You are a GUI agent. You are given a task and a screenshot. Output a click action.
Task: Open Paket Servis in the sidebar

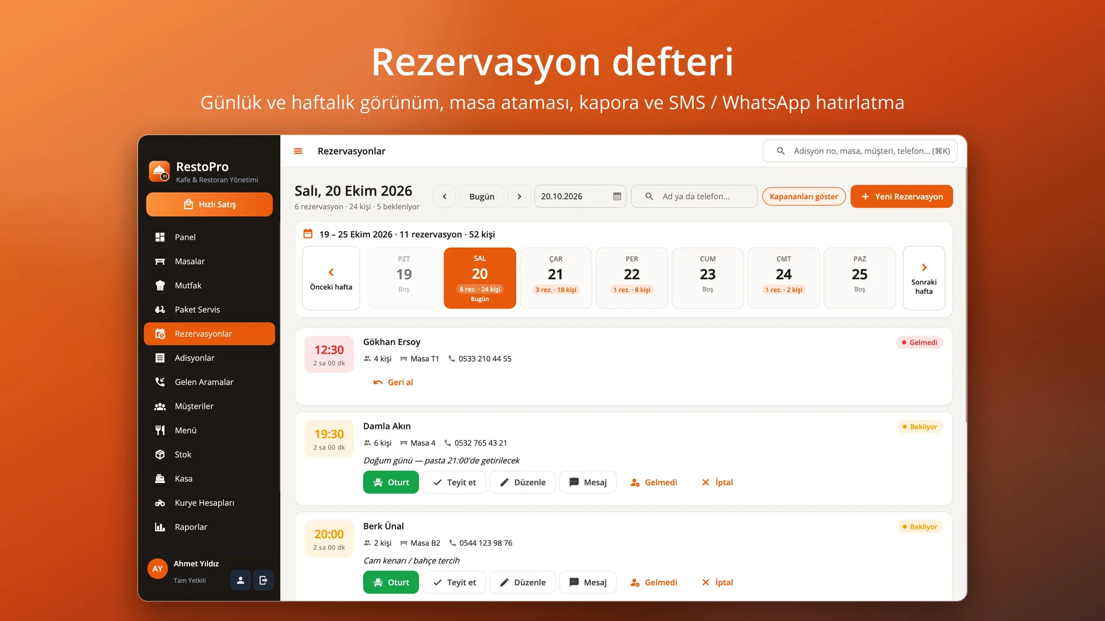209,309
